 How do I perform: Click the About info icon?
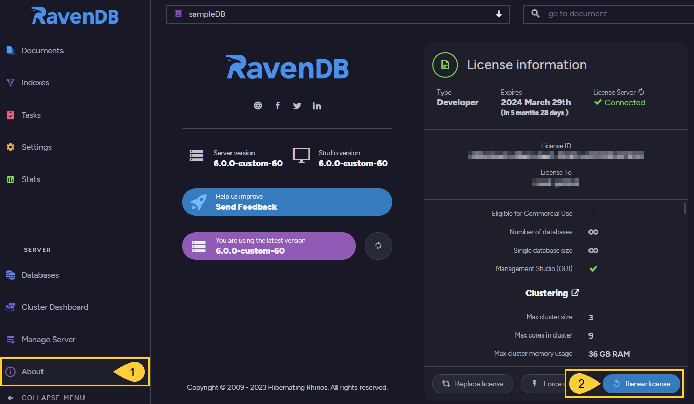[10, 372]
